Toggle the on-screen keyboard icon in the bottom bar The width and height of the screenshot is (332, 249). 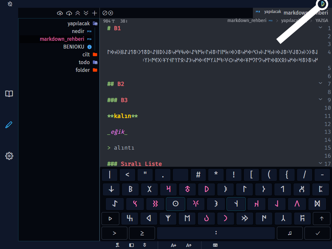(215, 245)
